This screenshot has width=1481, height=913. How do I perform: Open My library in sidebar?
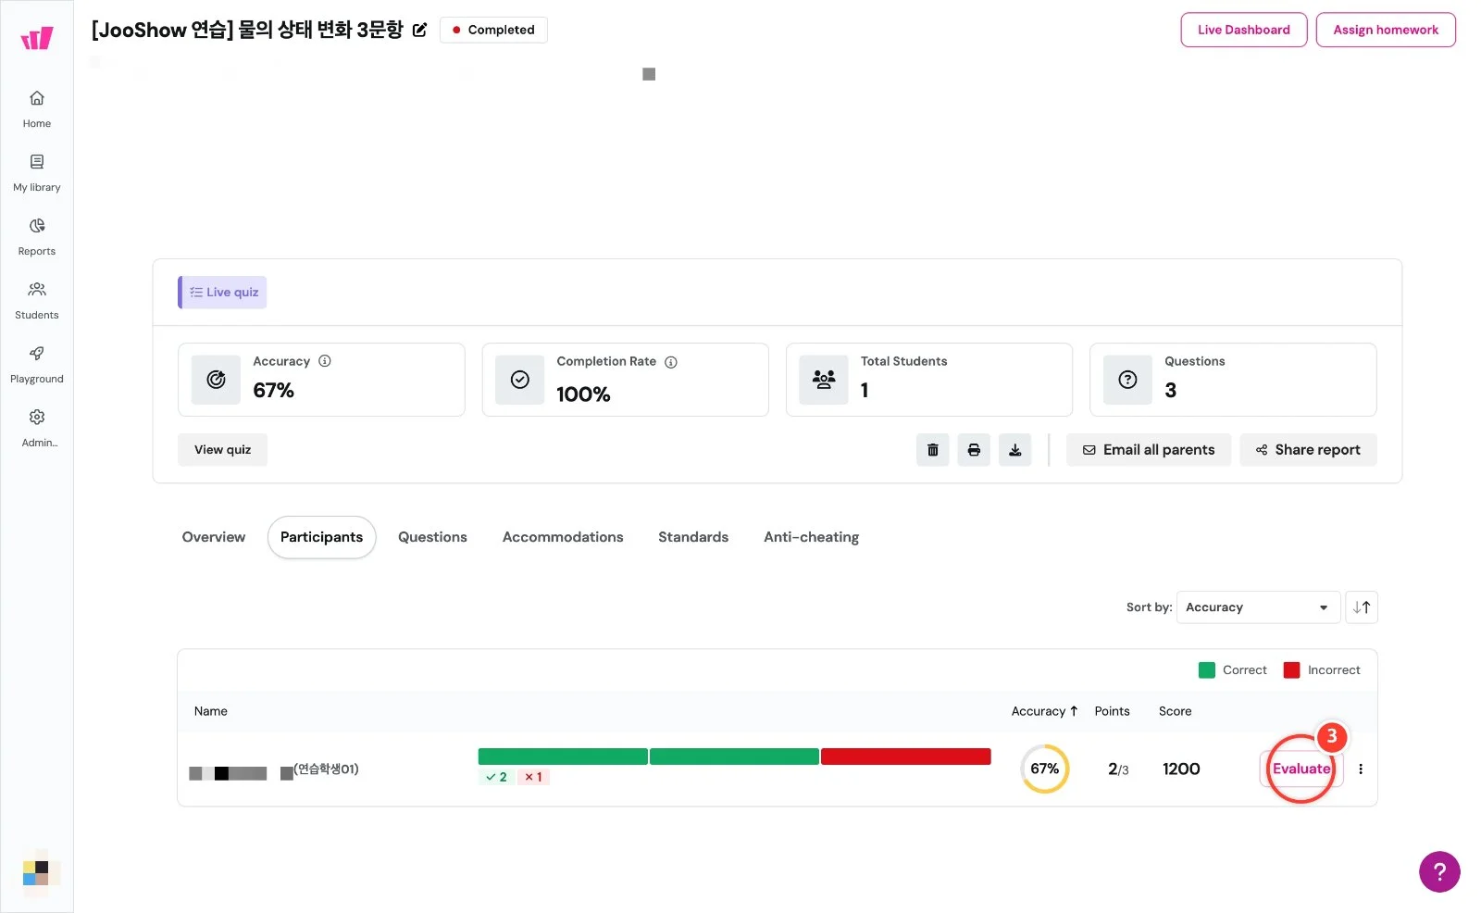37,173
